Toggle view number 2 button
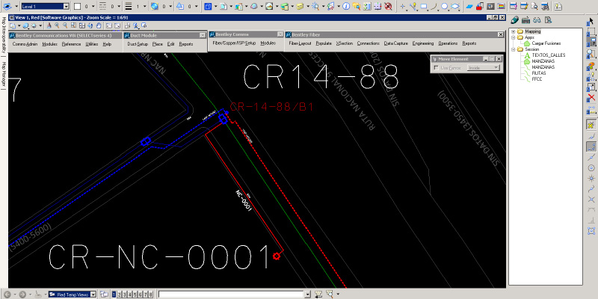The height and width of the screenshot is (299, 598). [x=120, y=295]
